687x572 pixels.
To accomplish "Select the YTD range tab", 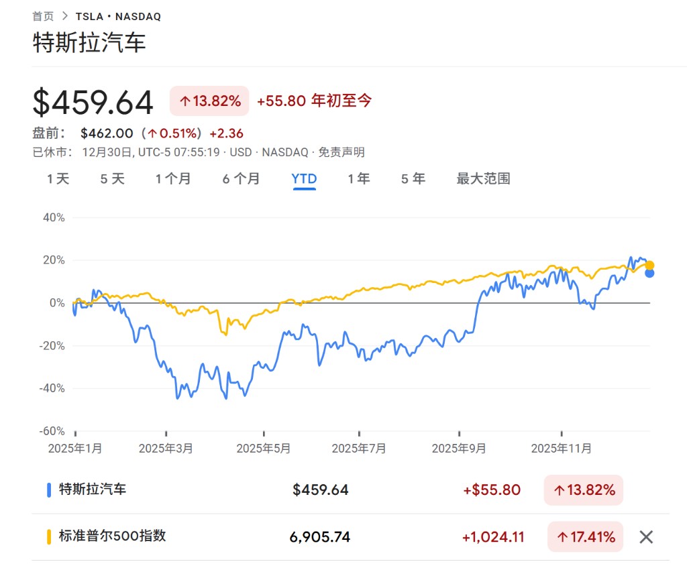I will pyautogui.click(x=304, y=179).
